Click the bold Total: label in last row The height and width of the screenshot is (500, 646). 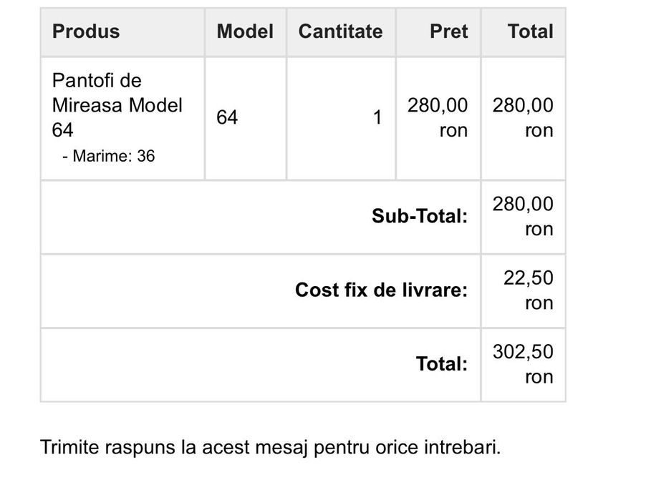[x=442, y=364]
